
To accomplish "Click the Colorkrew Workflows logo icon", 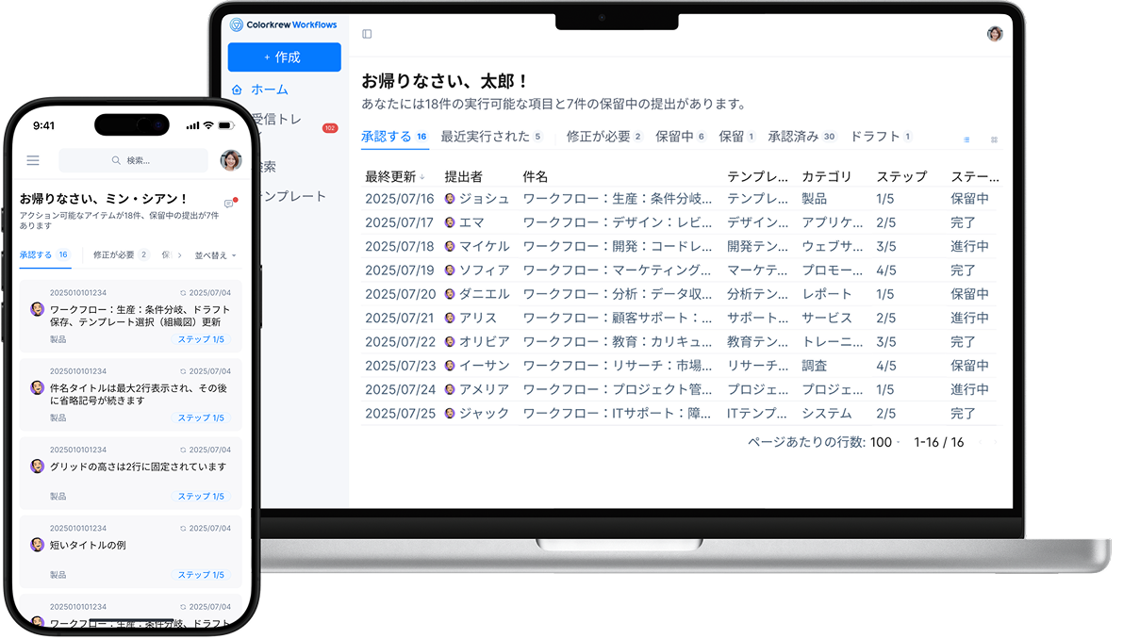I will pos(237,24).
